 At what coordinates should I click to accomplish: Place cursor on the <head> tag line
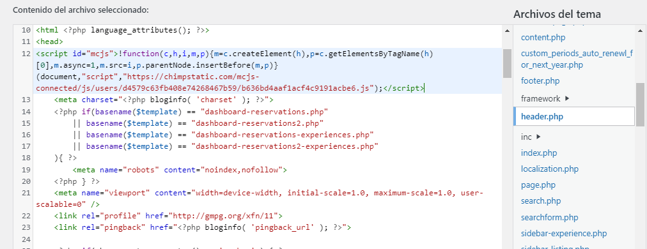pyautogui.click(x=49, y=41)
